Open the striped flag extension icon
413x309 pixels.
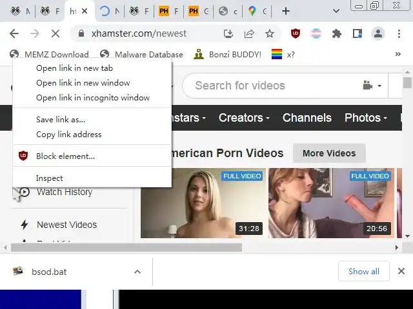316,33
